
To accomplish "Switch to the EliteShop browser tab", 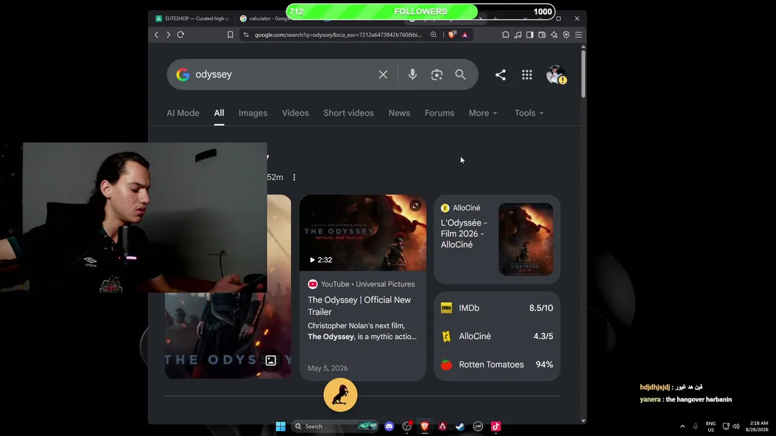I will (x=192, y=19).
